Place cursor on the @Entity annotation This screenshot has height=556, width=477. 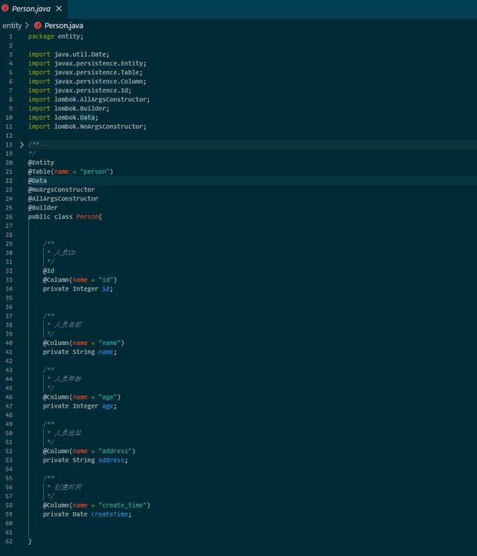tap(41, 162)
